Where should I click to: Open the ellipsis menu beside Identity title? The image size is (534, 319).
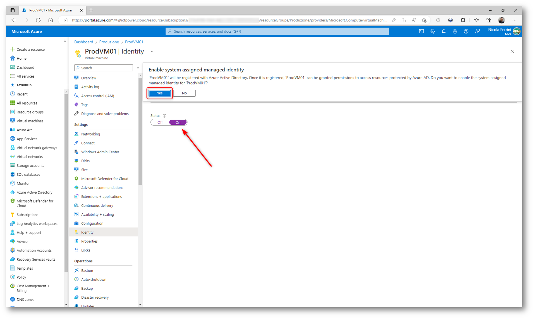(153, 51)
